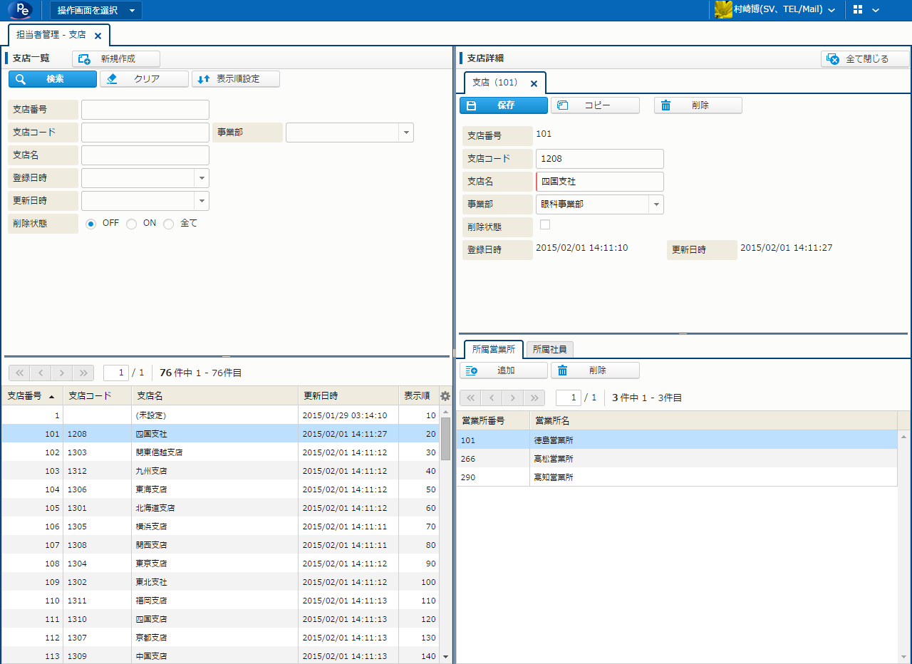Open the 操作画面を選択 dropdown menu
The width and height of the screenshot is (912, 664).
tap(95, 10)
